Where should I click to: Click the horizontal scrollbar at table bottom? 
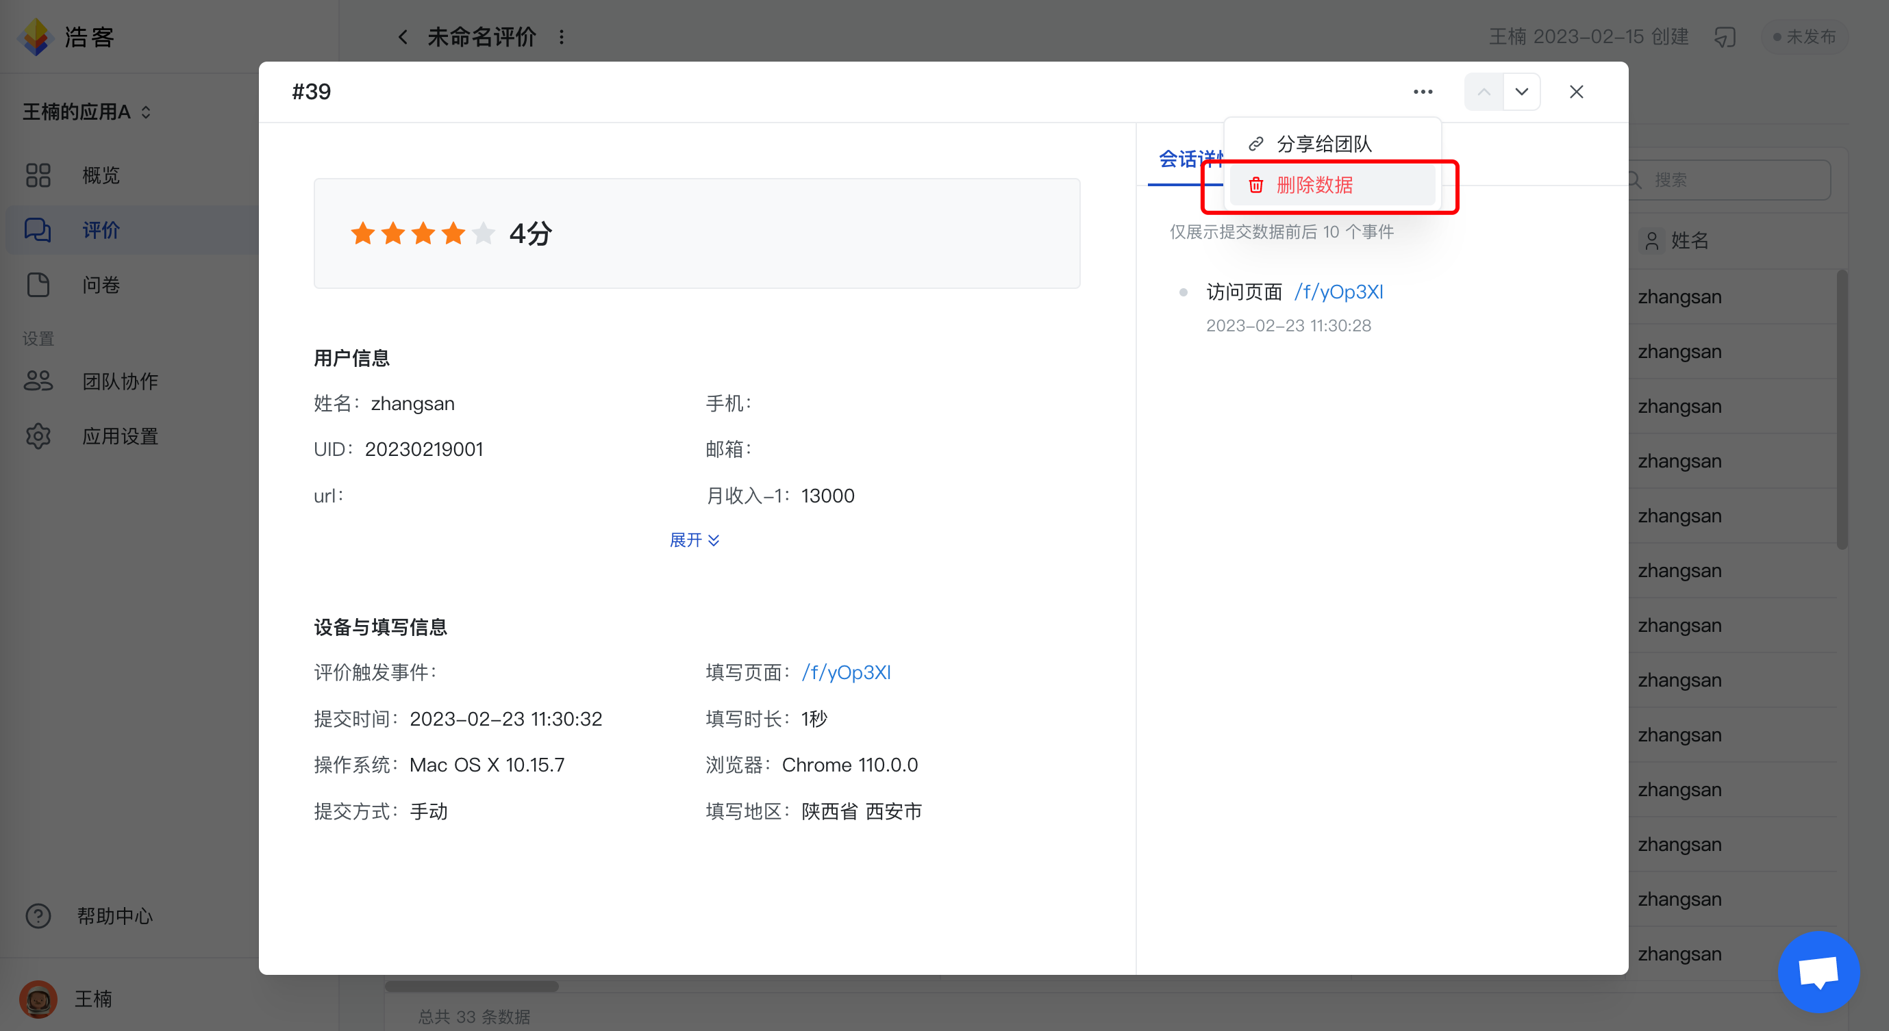(471, 987)
